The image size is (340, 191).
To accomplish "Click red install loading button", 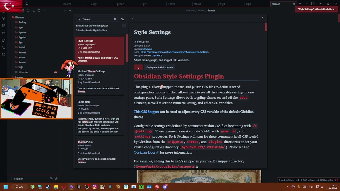I will click(x=138, y=67).
